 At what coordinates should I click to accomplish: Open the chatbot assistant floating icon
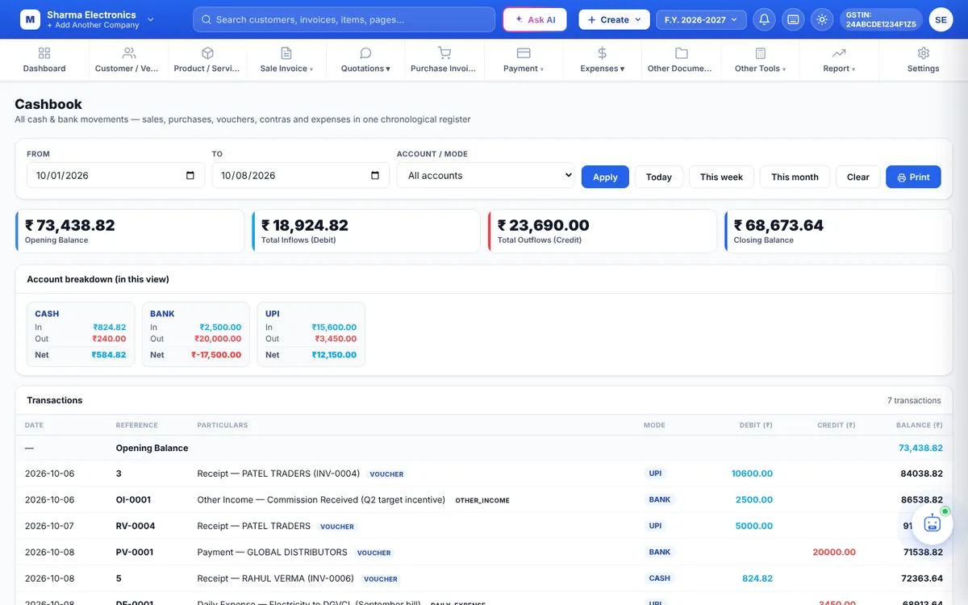coord(933,523)
